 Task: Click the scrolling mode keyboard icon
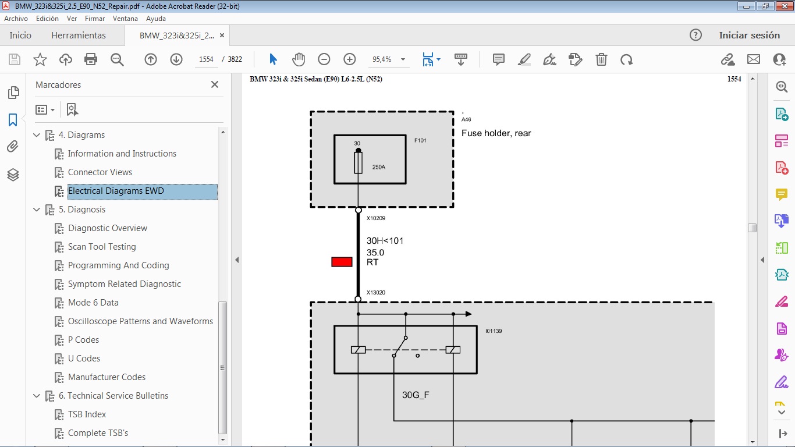coord(461,59)
